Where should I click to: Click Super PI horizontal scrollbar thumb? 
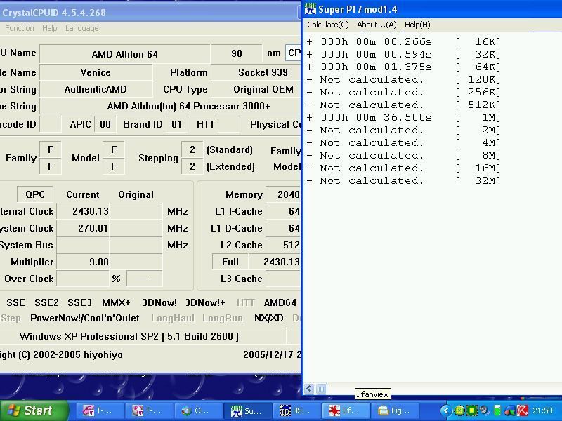[322, 389]
